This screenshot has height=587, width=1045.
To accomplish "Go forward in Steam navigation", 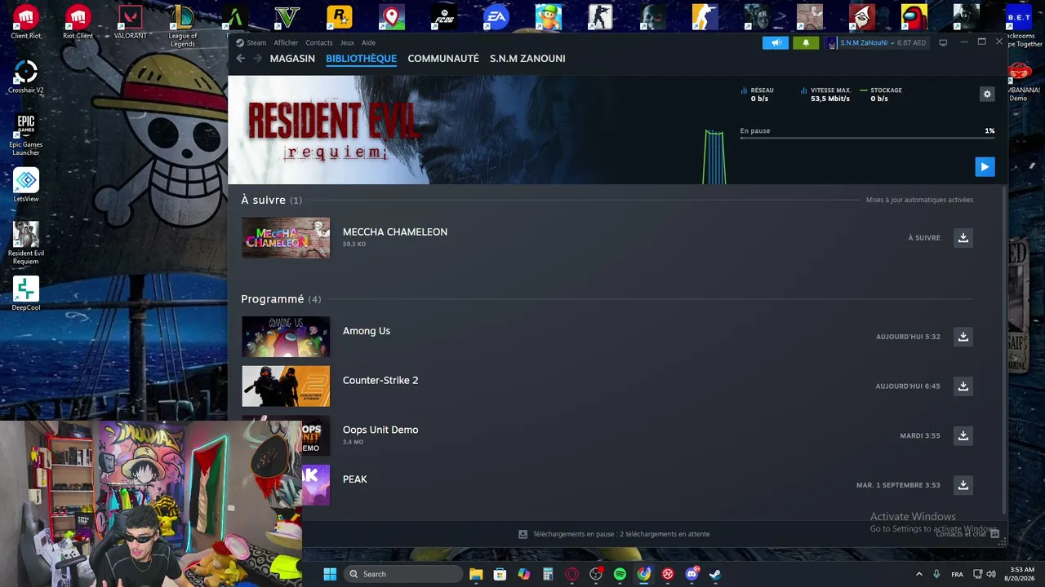I will point(257,59).
